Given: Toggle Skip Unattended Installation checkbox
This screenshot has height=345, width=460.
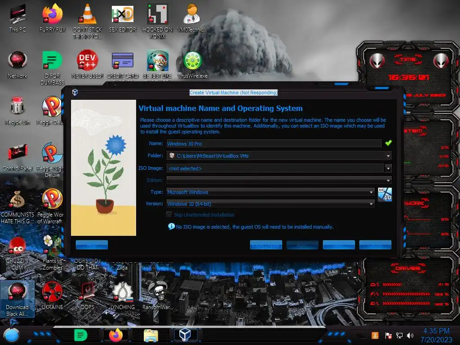Looking at the screenshot, I should click(x=169, y=214).
